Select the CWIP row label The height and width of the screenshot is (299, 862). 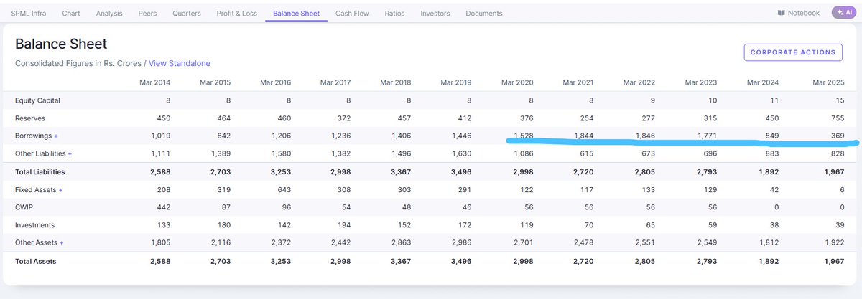pos(24,207)
